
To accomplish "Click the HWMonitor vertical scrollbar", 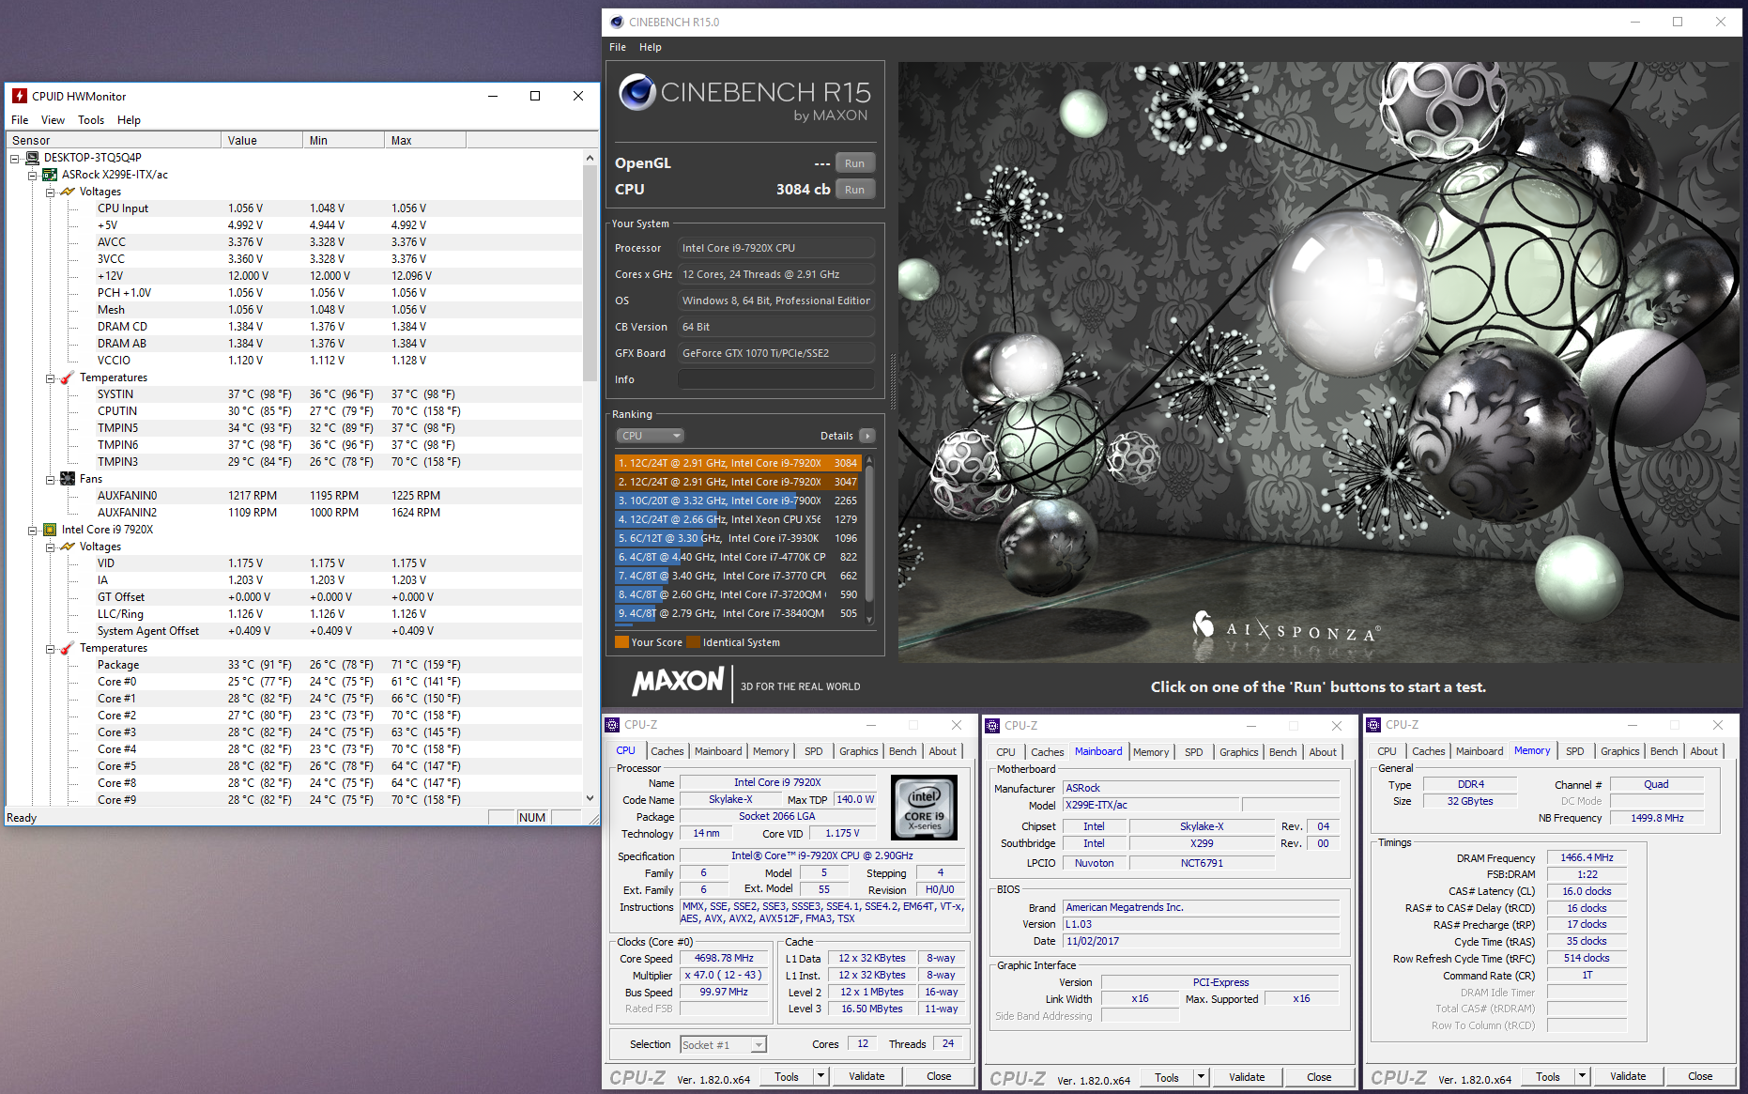I will [x=590, y=272].
